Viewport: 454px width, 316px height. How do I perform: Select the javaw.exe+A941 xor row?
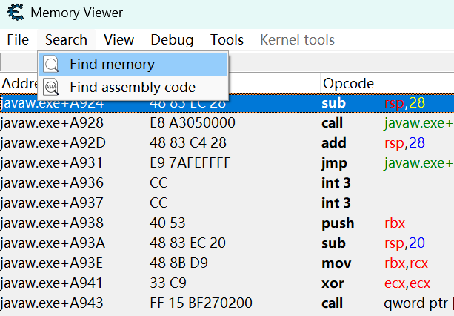pyautogui.click(x=222, y=283)
